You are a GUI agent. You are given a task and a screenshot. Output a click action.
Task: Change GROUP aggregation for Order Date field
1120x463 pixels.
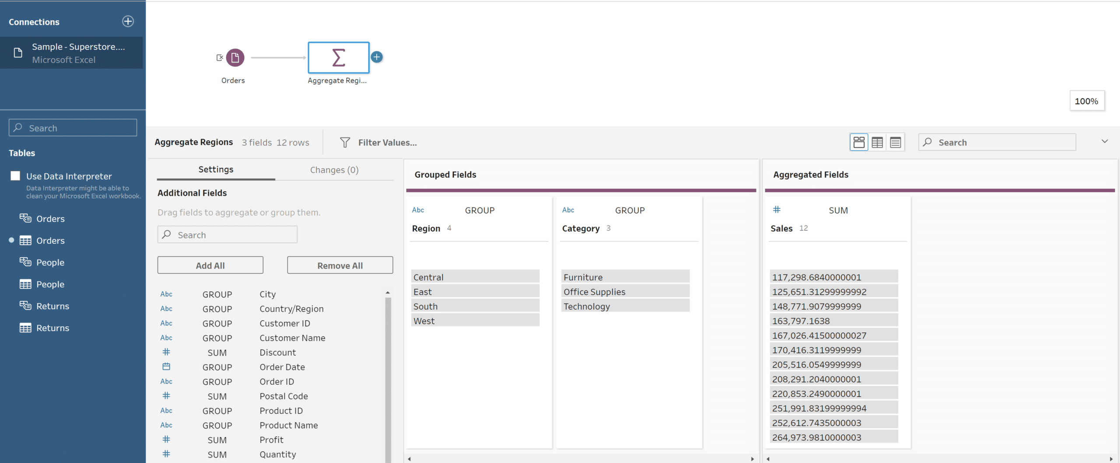click(x=217, y=367)
